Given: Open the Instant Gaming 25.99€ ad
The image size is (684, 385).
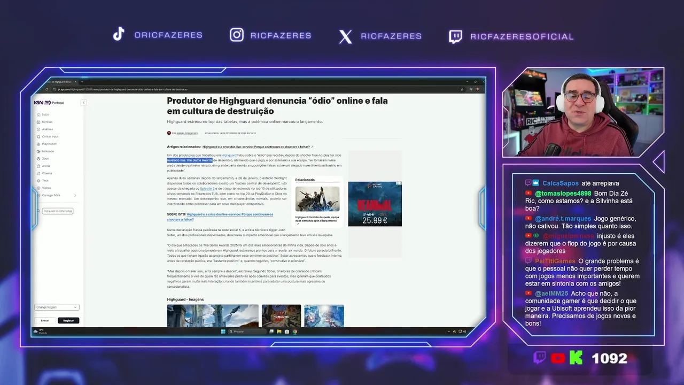Looking at the screenshot, I should point(375,204).
